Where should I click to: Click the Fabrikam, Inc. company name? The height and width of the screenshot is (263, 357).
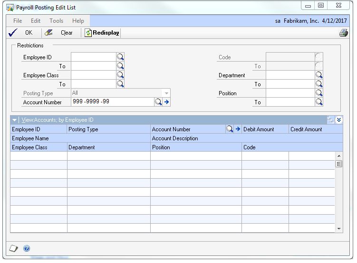click(x=301, y=21)
